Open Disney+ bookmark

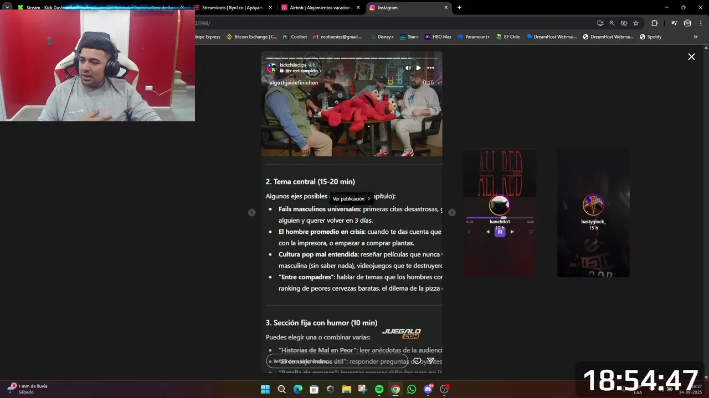click(x=381, y=37)
